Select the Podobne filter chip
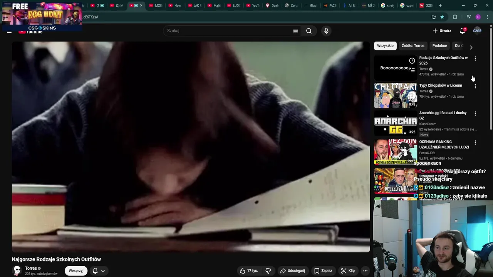Image resolution: width=493 pixels, height=277 pixels. click(439, 46)
